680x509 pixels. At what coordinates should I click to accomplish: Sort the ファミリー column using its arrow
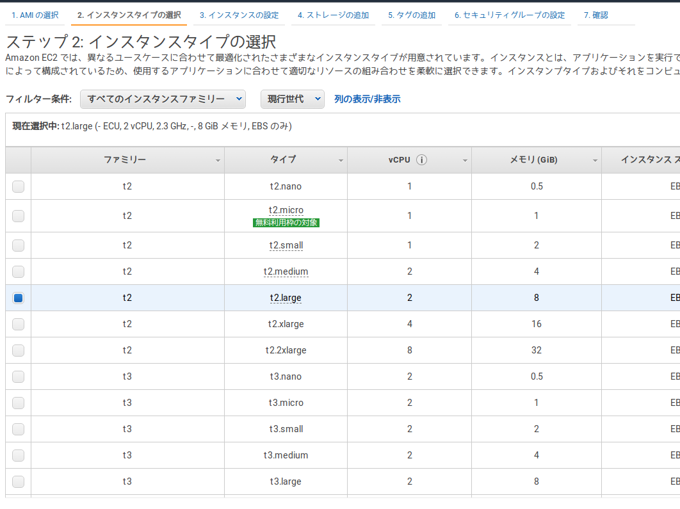[219, 160]
